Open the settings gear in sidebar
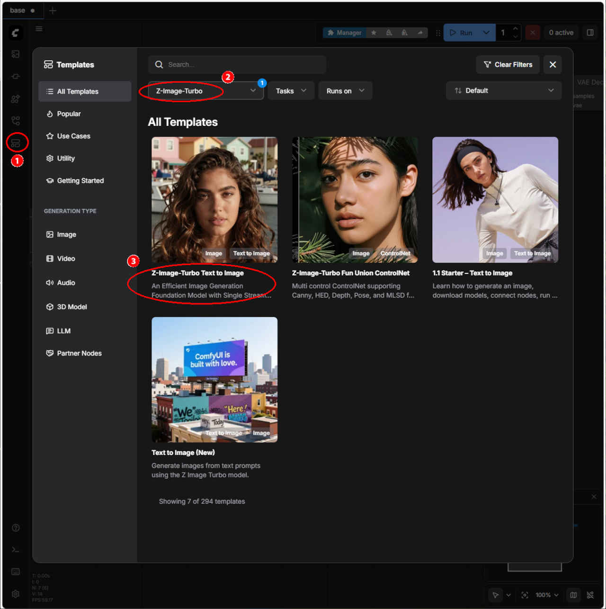 16,594
